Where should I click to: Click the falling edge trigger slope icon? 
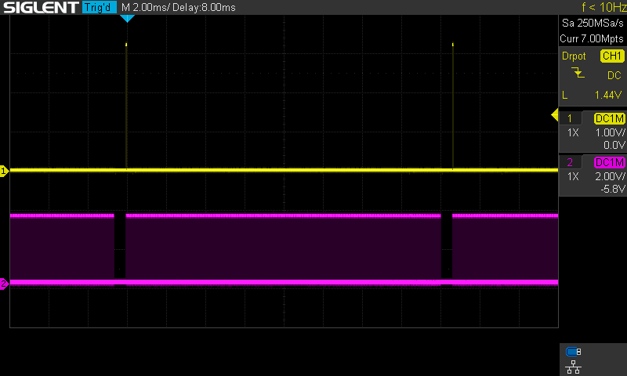[578, 73]
